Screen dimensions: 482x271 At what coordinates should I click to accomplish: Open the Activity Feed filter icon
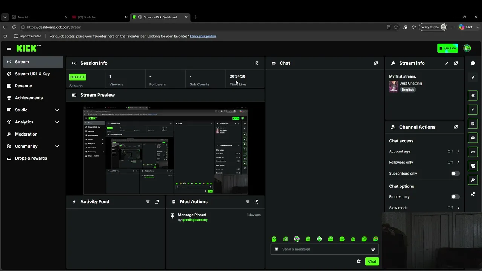click(148, 202)
